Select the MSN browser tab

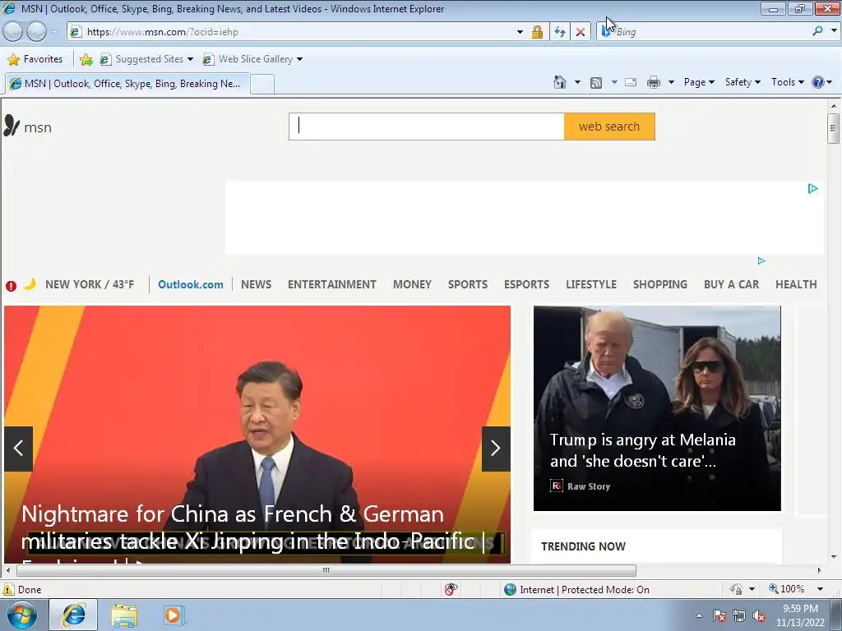coord(127,84)
